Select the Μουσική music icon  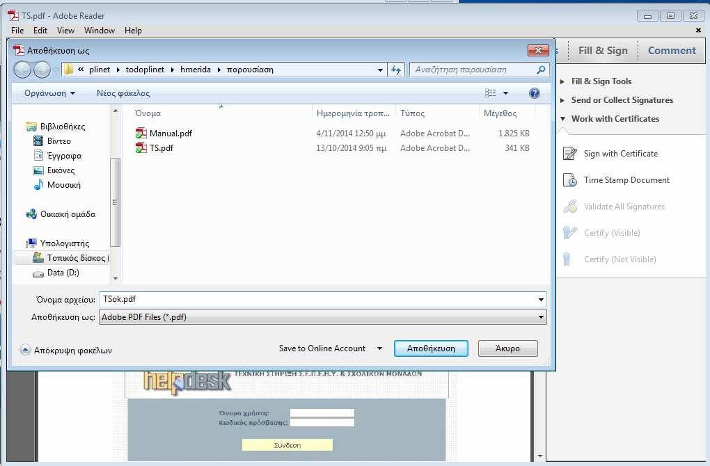click(38, 184)
